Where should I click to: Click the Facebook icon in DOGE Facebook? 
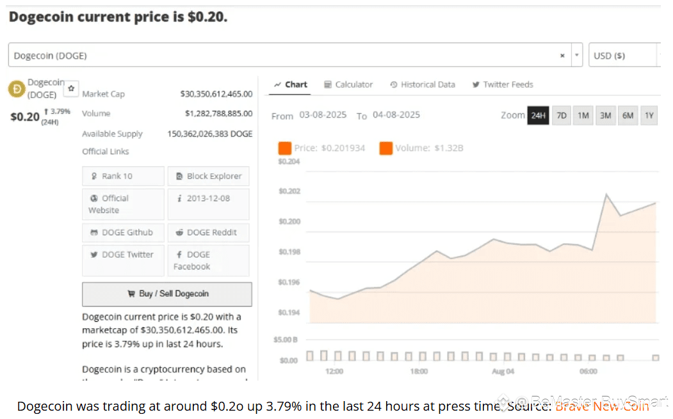179,255
